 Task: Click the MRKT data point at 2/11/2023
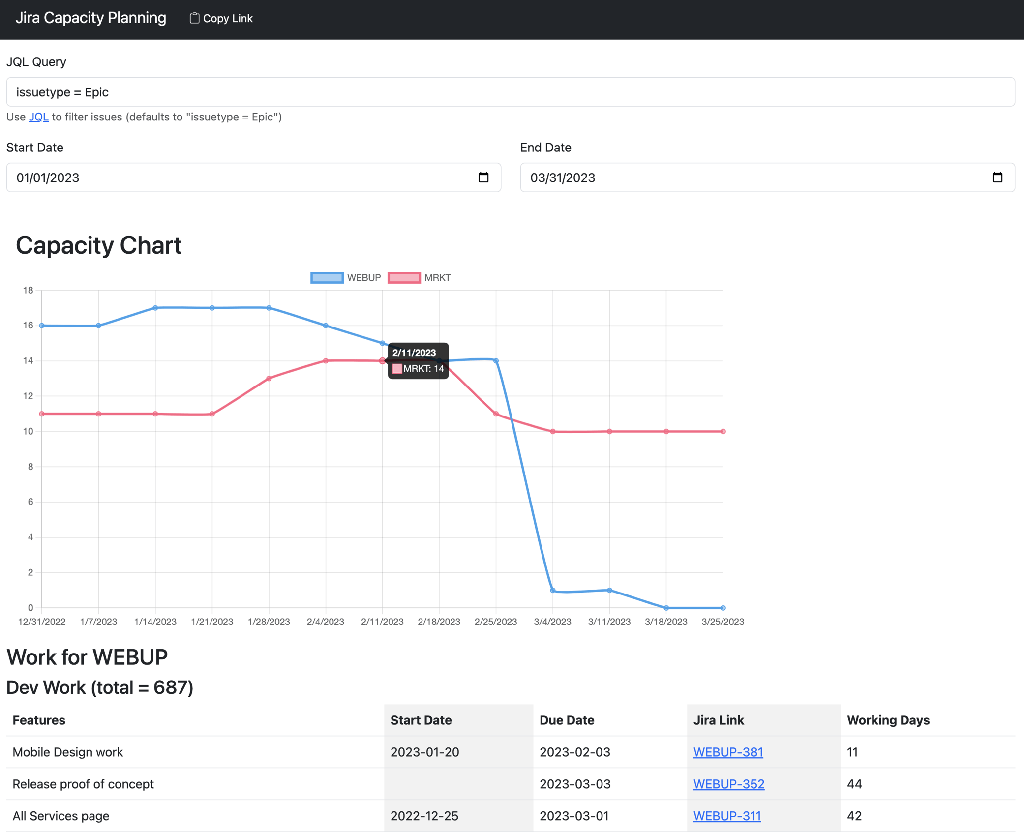click(382, 361)
